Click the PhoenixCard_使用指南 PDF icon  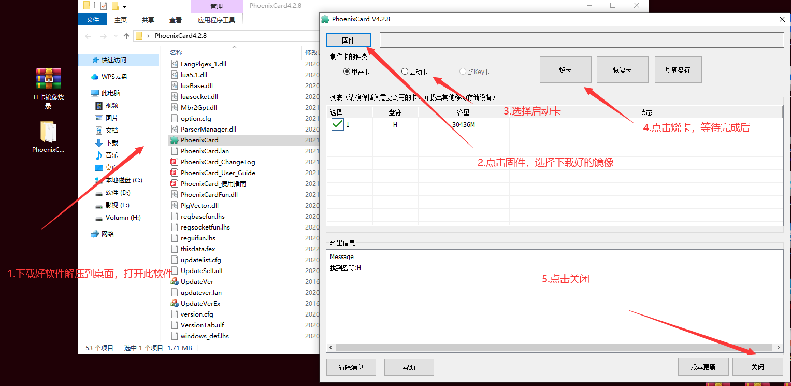(x=175, y=184)
